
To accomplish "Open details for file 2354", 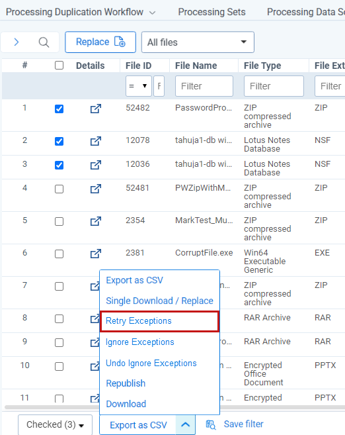I will coord(96,221).
